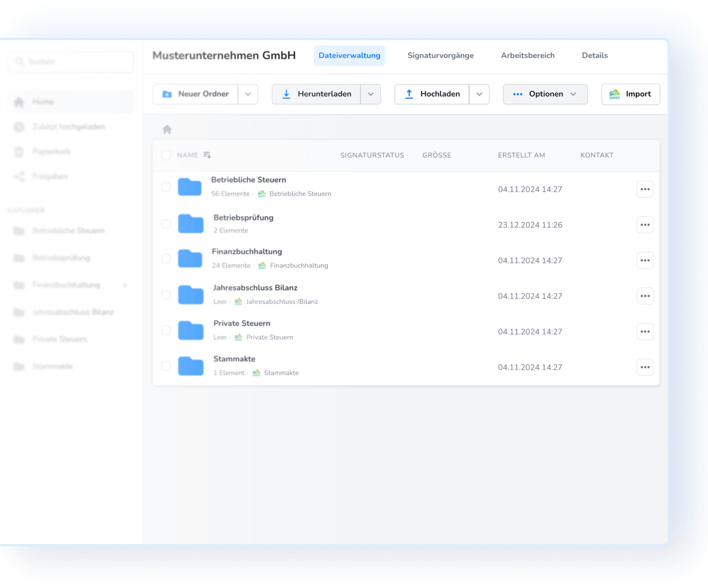
Task: Click the Finanzbuchhaltung folder icon
Action: pyautogui.click(x=190, y=259)
